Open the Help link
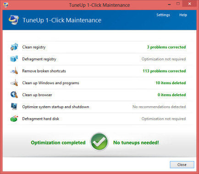The width and height of the screenshot is (199, 174). (x=183, y=15)
